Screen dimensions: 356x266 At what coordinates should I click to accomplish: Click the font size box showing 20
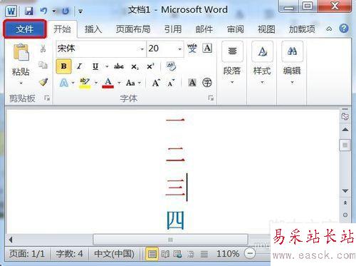tap(162, 48)
